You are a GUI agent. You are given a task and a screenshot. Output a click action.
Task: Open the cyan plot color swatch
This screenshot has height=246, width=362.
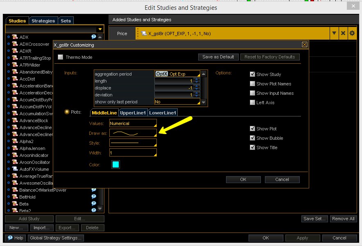click(x=115, y=164)
